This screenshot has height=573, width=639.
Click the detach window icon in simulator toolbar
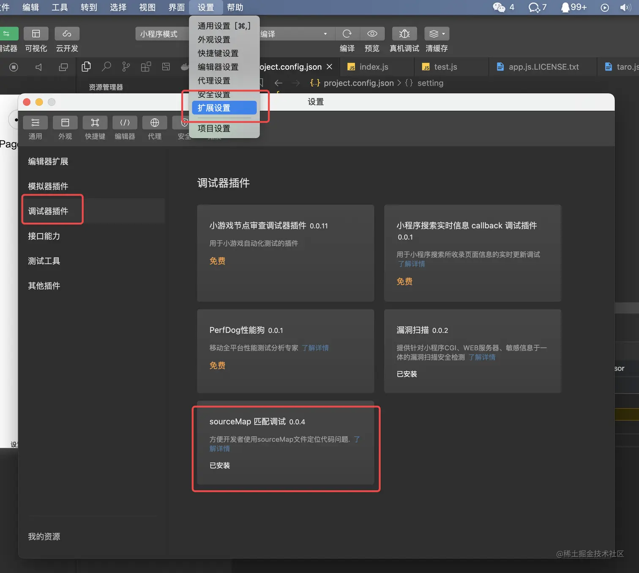pyautogui.click(x=63, y=67)
